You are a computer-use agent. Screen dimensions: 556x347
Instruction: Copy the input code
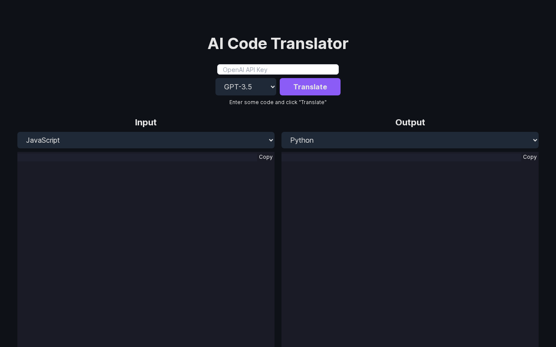(x=266, y=157)
